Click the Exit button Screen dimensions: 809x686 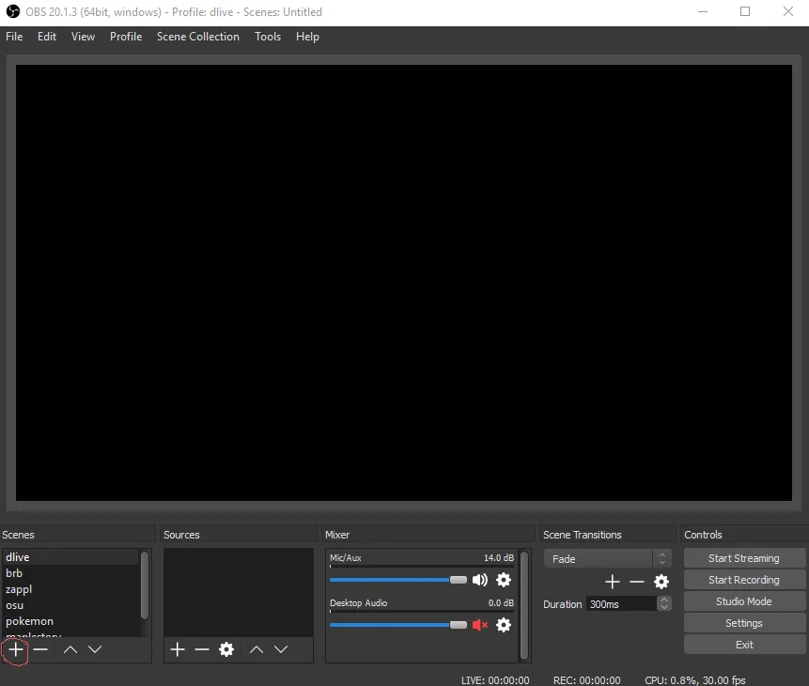tap(744, 645)
